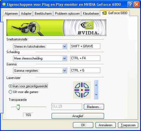Image resolution: width=141 pixels, height=131 pixels.
Task: Click the Transparantie slider thumb
Action: [18, 107]
